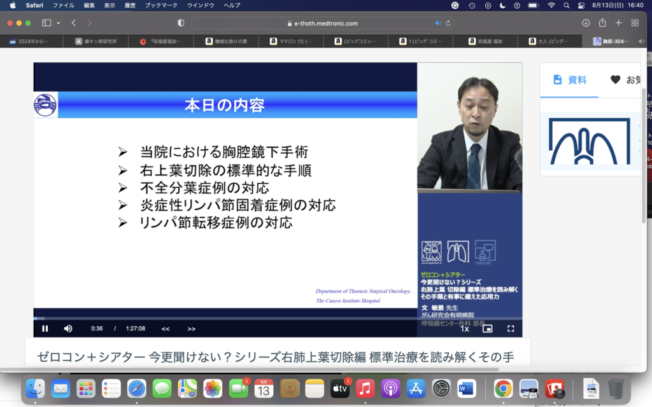Click the lung logo thumbnail in sidebar
The image size is (652, 407).
(589, 142)
